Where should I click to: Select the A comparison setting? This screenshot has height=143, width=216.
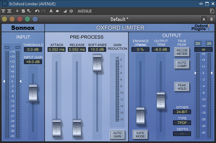point(204,19)
